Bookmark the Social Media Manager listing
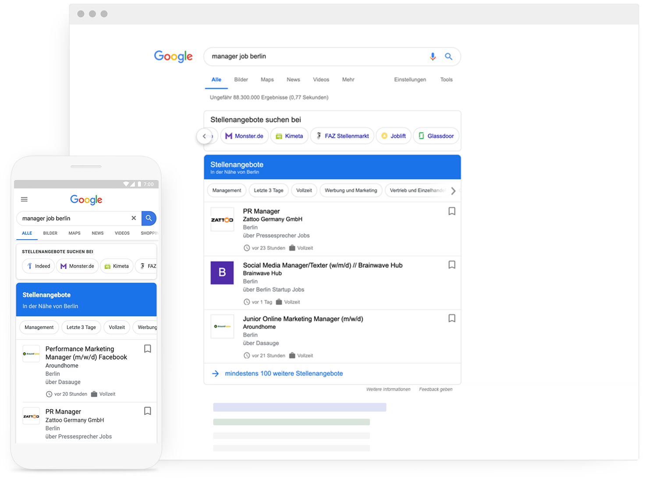The height and width of the screenshot is (481, 660). tap(452, 265)
